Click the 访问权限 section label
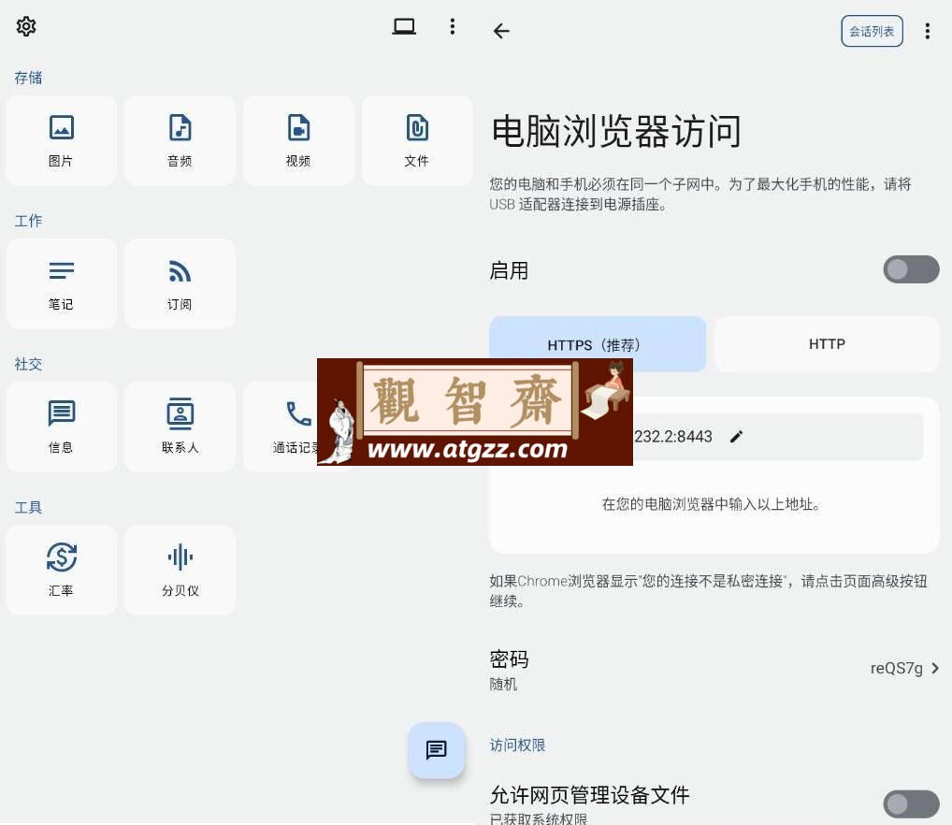This screenshot has height=825, width=952. (x=517, y=745)
